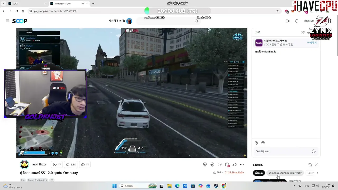Click the 시원하게 쏜다 promo icon
Screen dimensions: 338x190
(129, 21)
